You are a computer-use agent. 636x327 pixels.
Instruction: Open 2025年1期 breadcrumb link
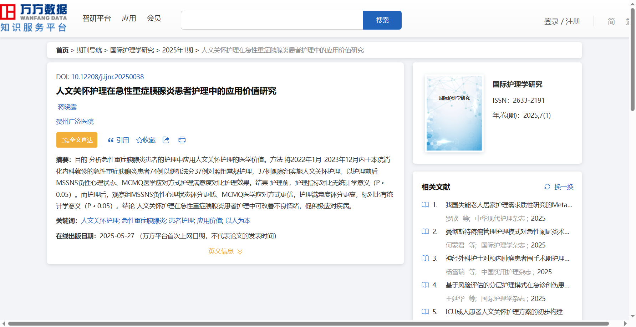pos(178,50)
